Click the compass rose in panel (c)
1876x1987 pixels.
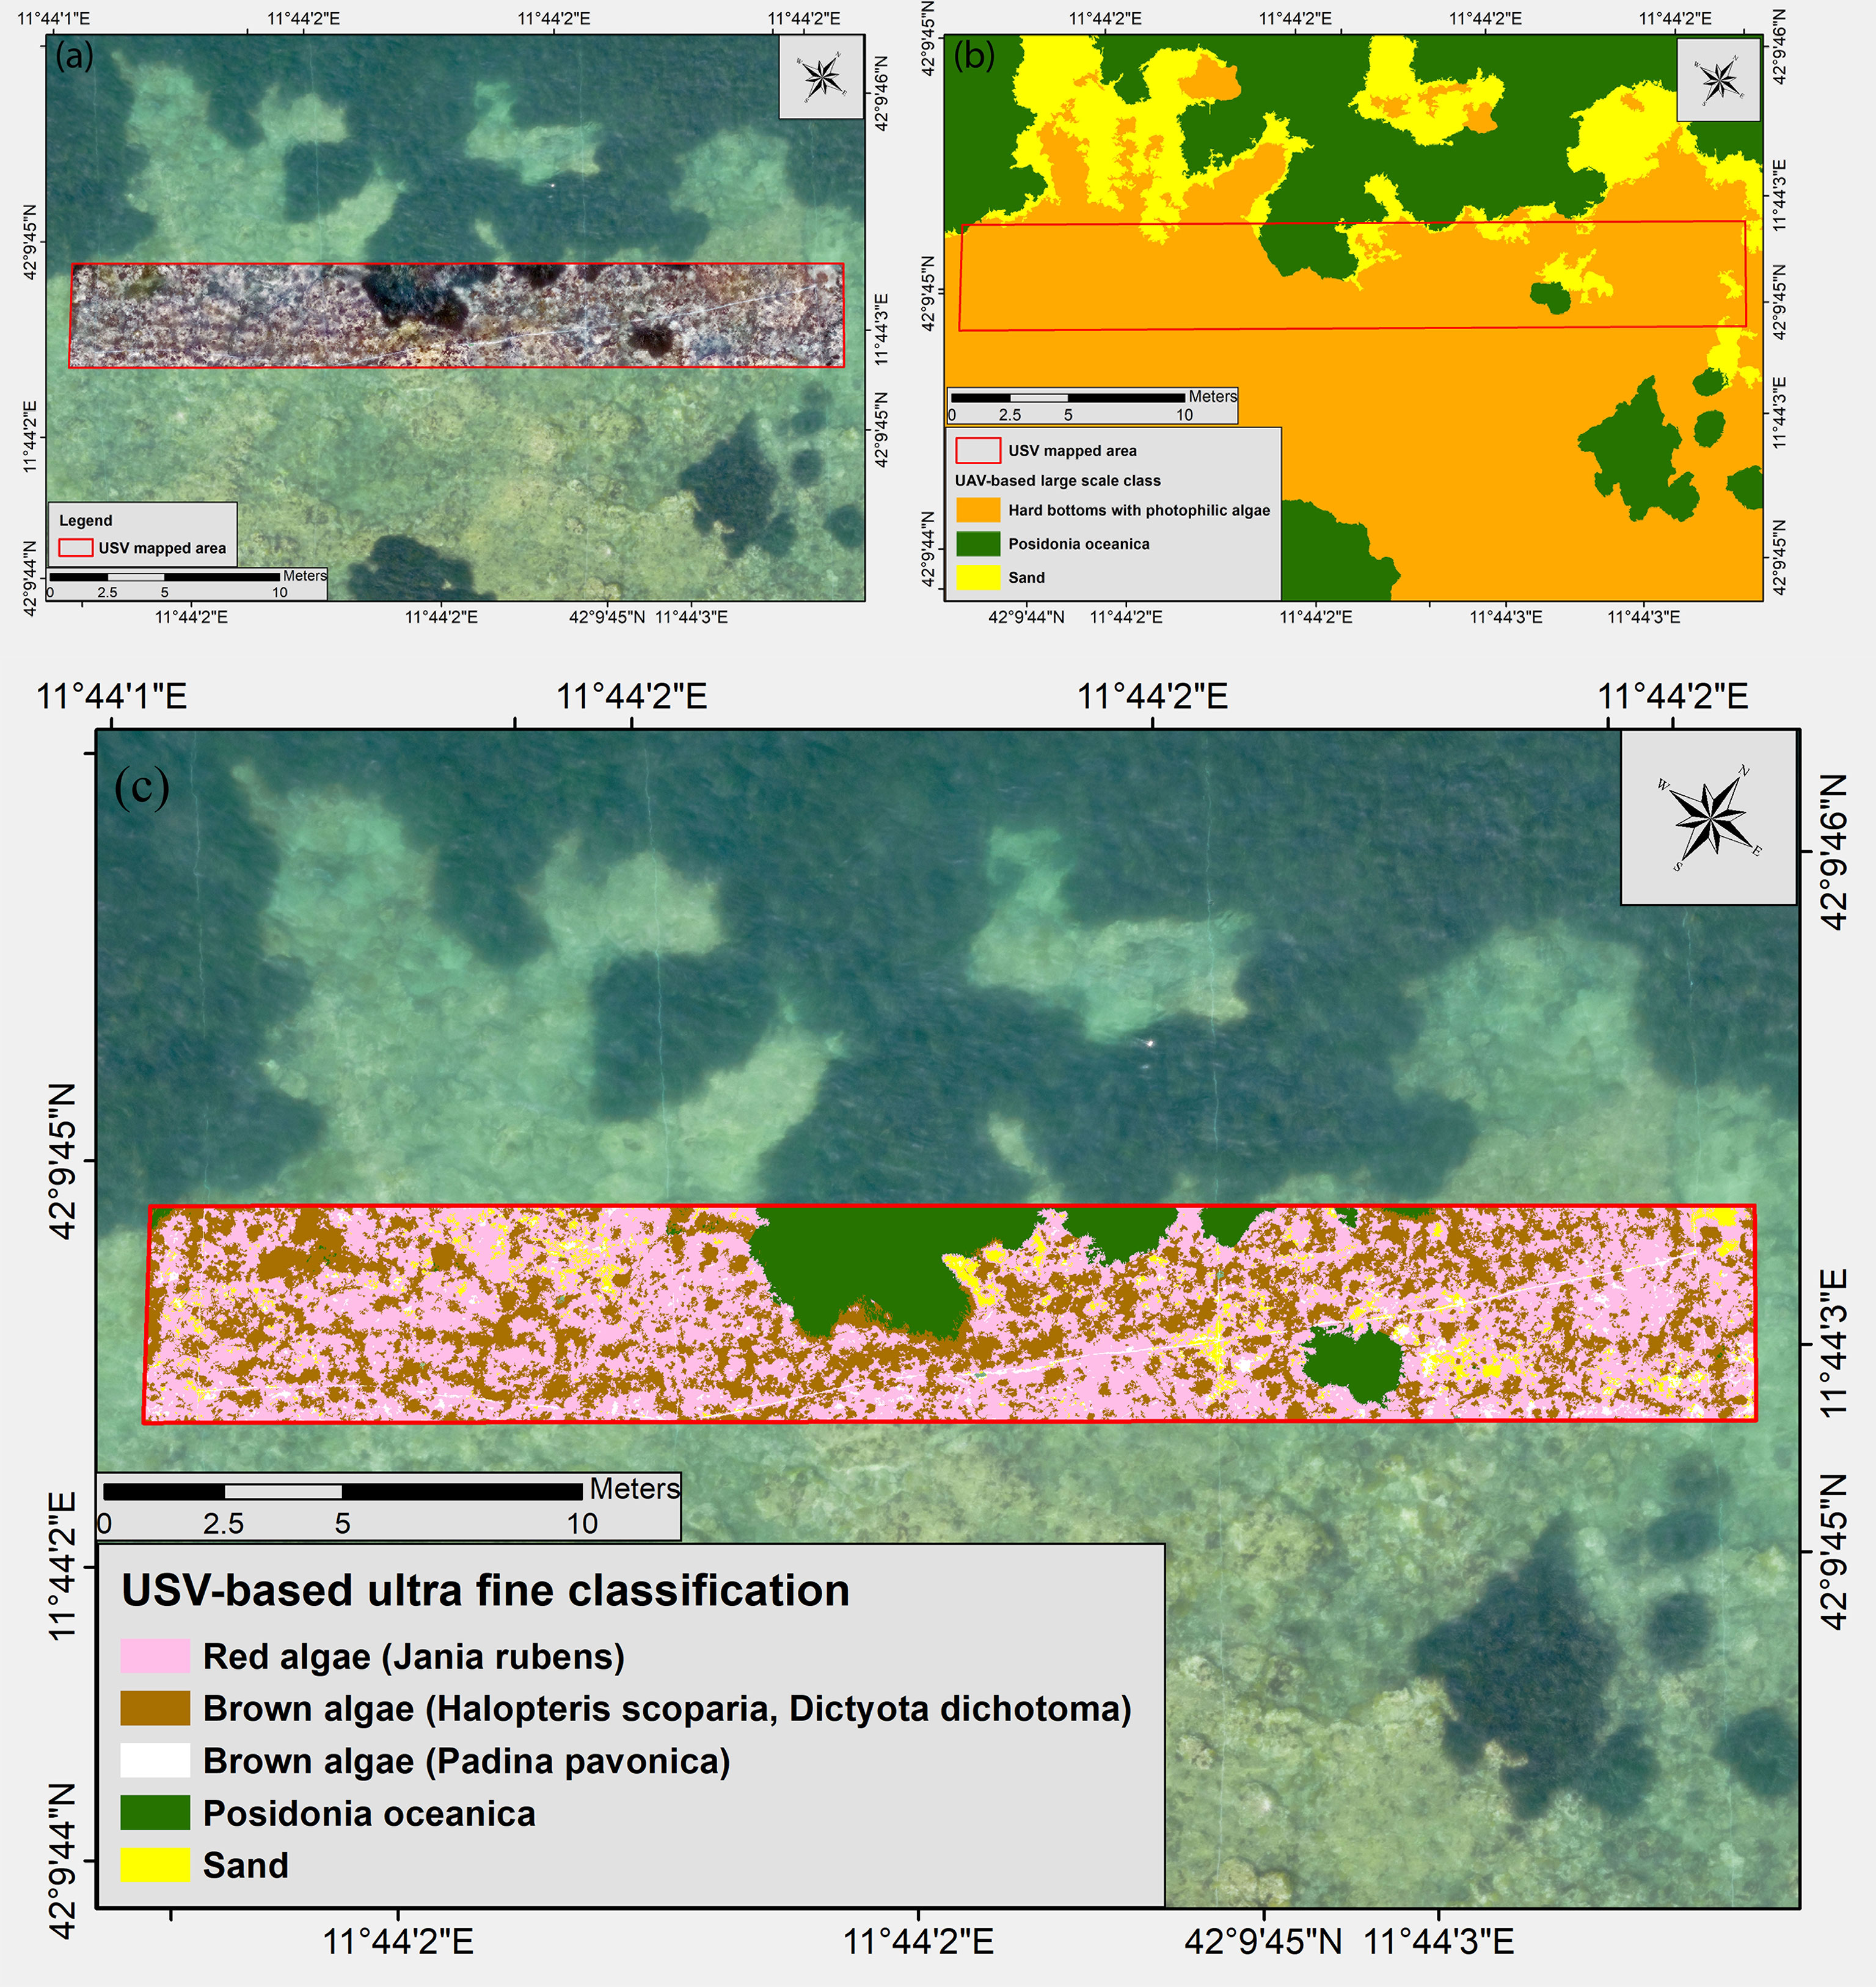[1709, 818]
